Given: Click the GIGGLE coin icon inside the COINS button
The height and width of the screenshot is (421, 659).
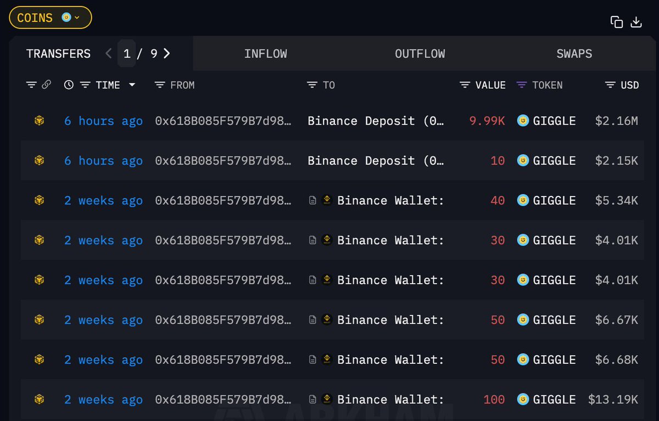Looking at the screenshot, I should [x=66, y=18].
